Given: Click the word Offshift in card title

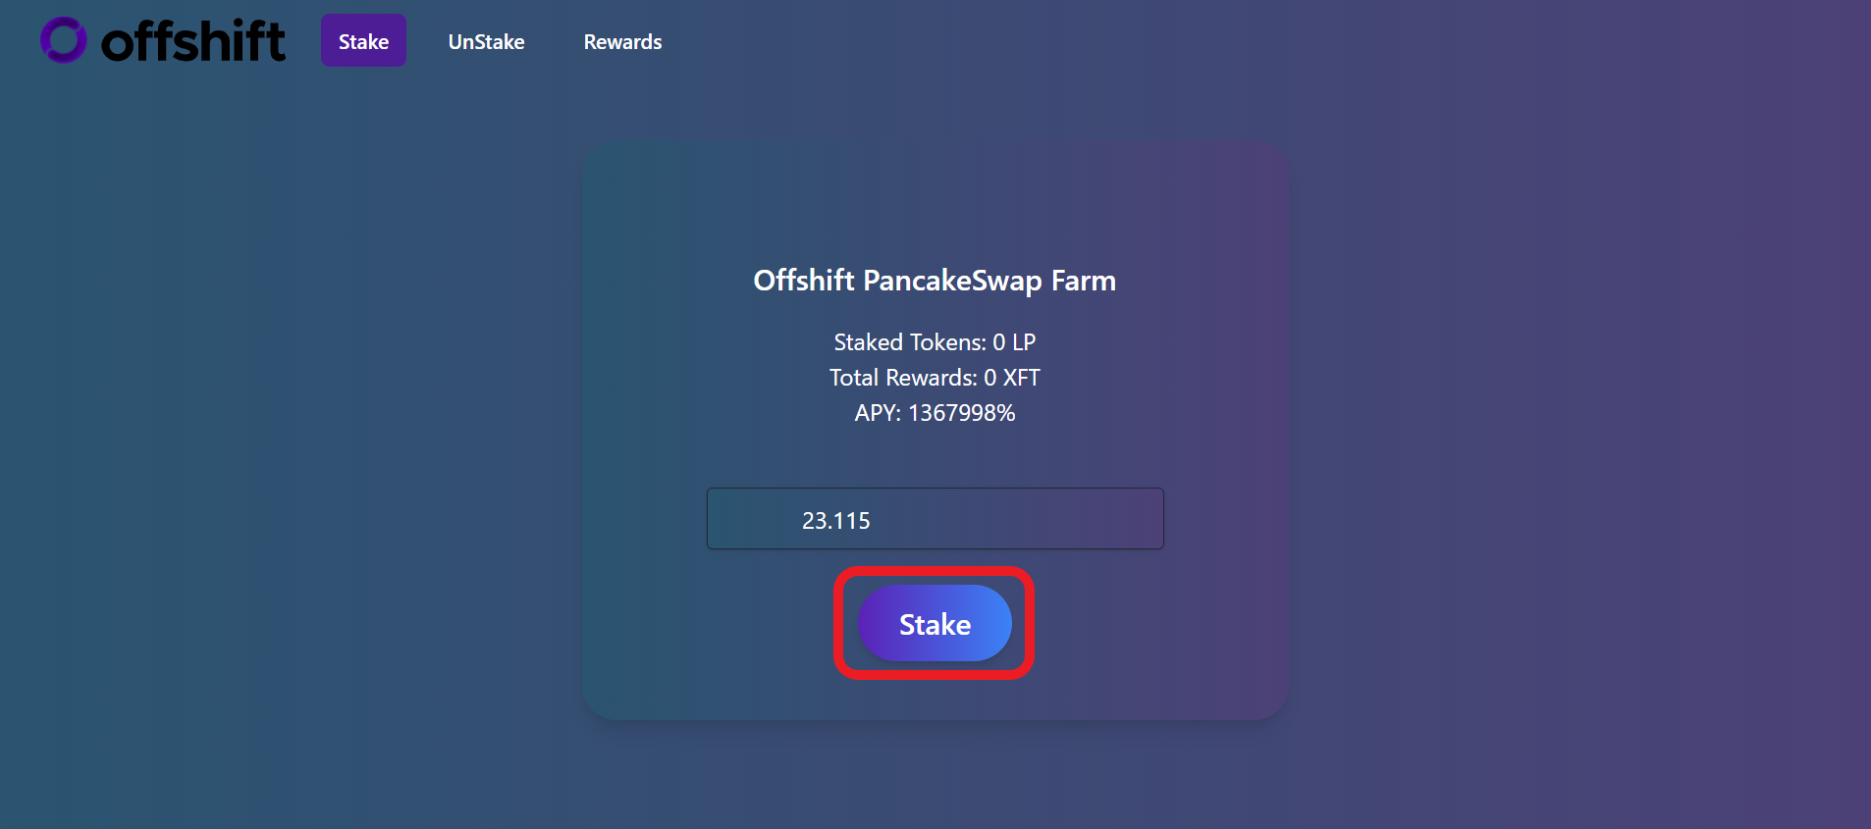Looking at the screenshot, I should click(804, 281).
